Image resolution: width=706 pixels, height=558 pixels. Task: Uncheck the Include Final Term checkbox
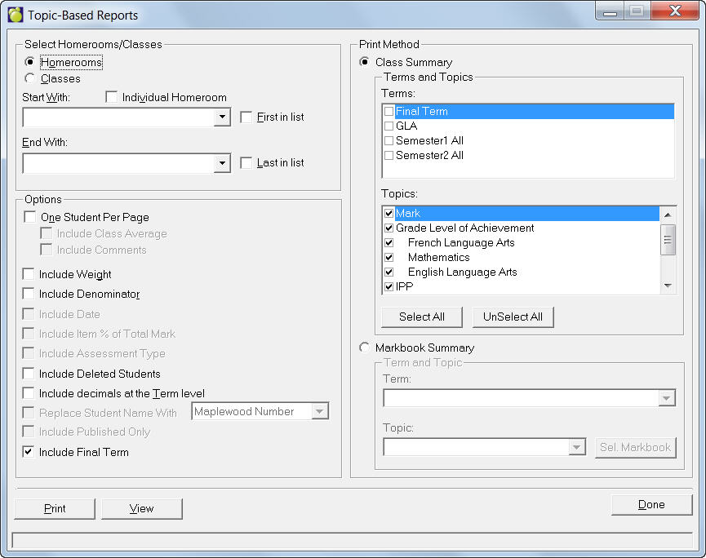click(29, 452)
